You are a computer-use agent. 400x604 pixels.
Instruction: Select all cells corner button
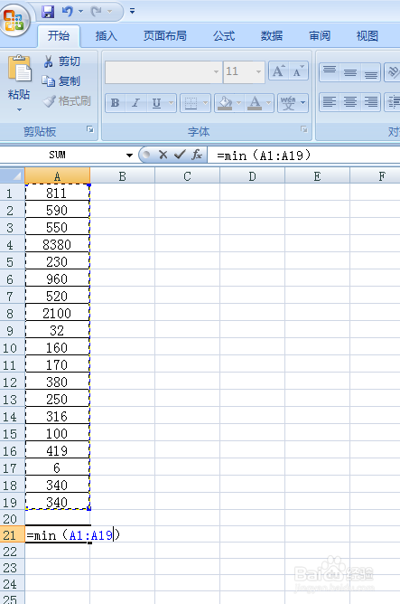click(13, 176)
